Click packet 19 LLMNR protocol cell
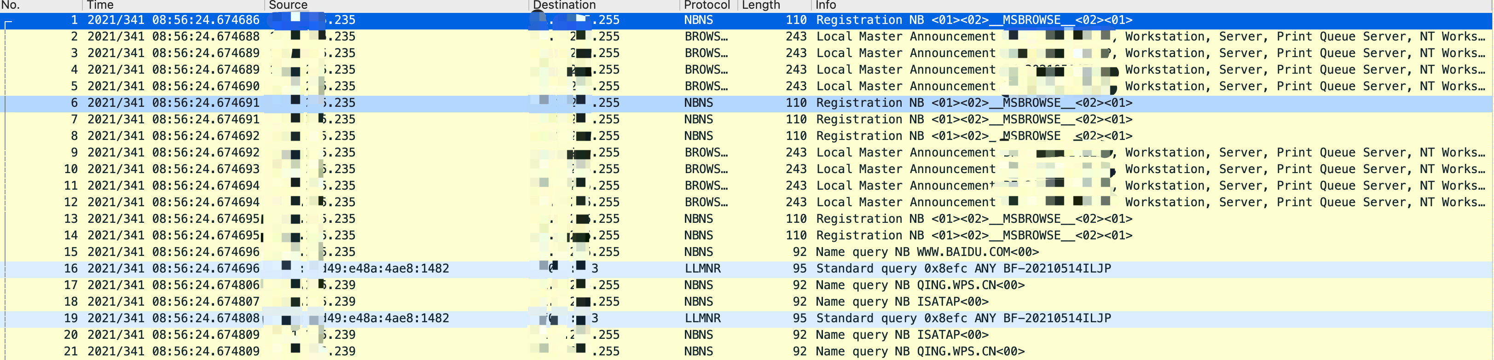The height and width of the screenshot is (360, 1494). click(x=702, y=318)
